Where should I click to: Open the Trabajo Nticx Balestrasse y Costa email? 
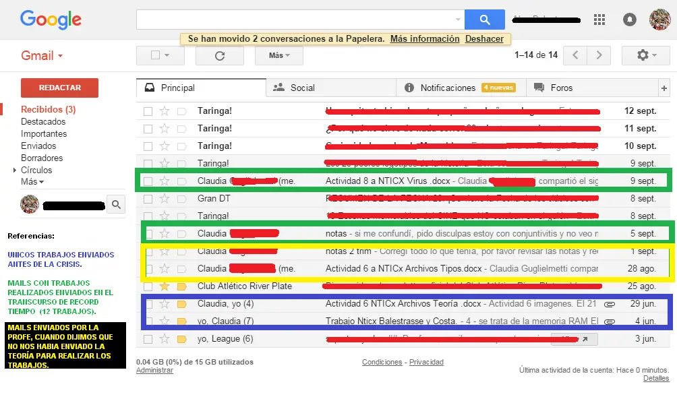[404, 321]
